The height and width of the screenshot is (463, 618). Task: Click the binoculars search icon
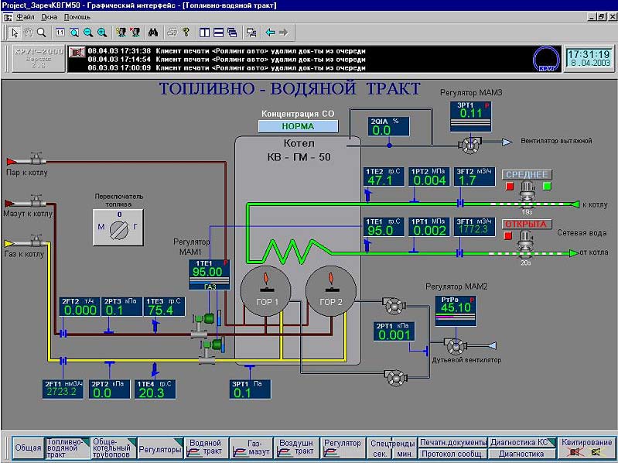pos(152,33)
